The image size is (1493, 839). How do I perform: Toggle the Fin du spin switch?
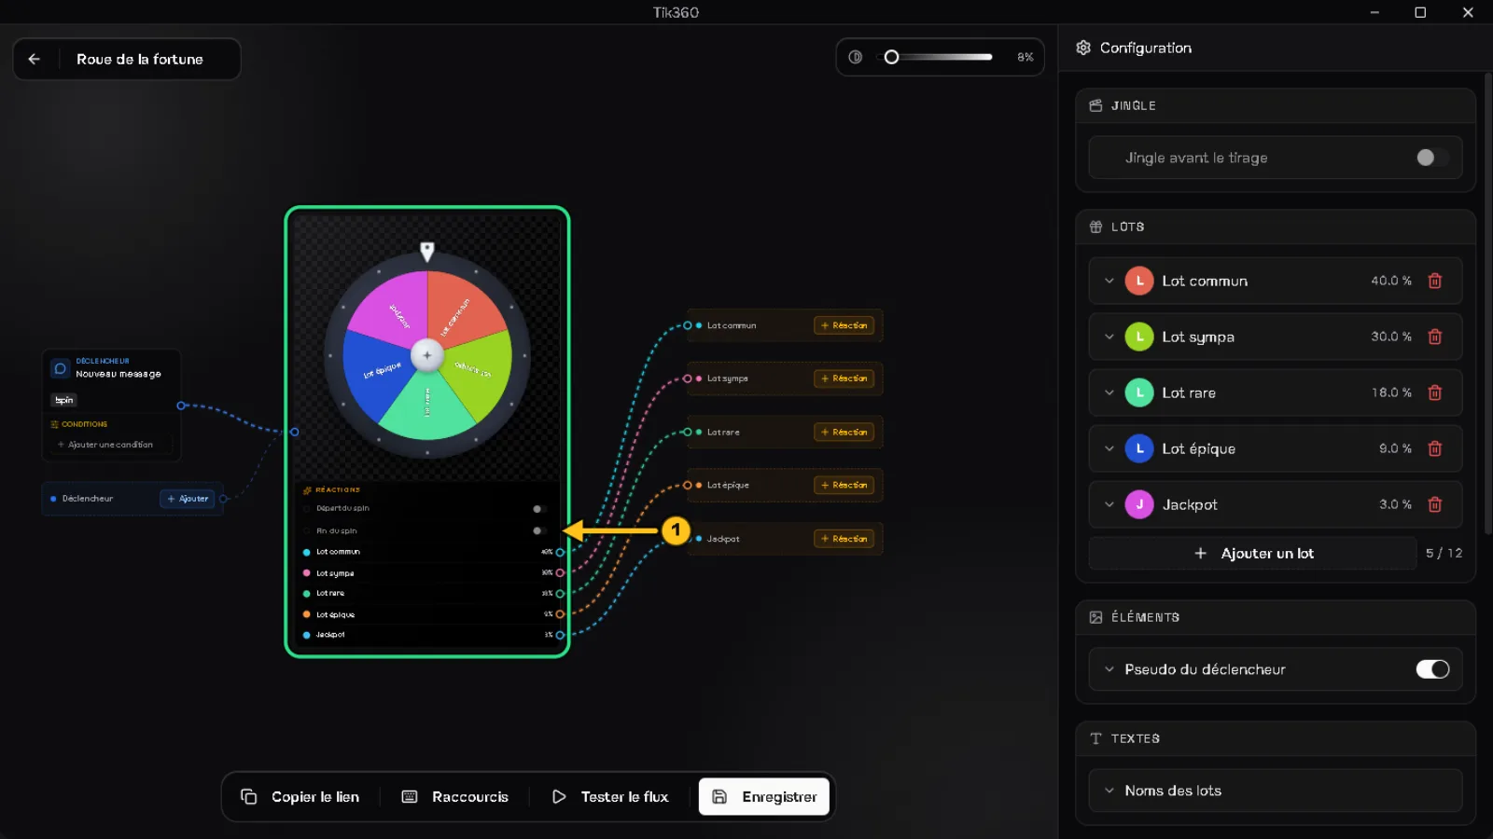(539, 530)
